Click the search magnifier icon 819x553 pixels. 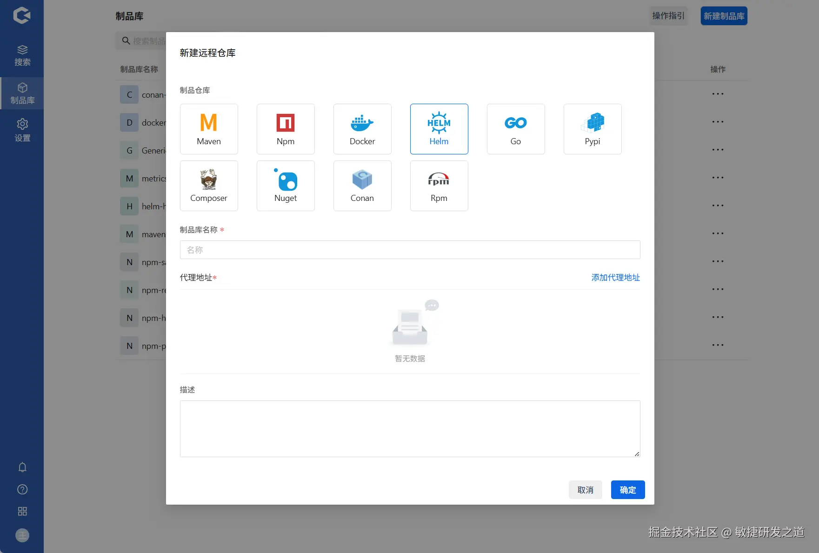coord(126,41)
